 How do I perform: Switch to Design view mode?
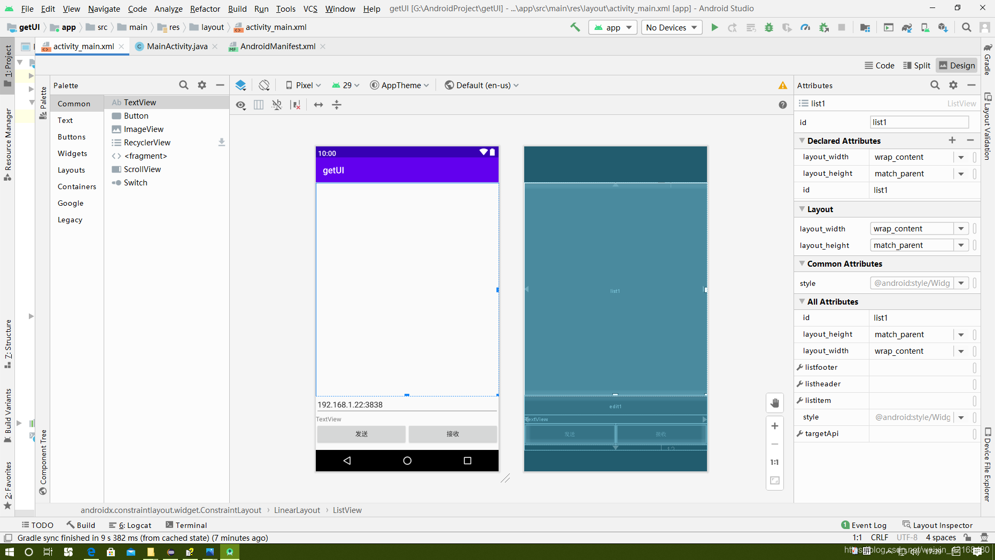958,65
